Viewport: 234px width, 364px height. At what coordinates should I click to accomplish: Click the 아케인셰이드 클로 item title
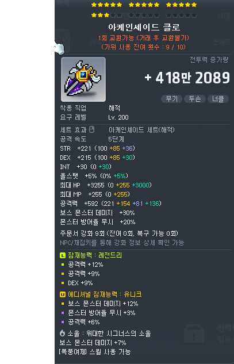(x=144, y=28)
